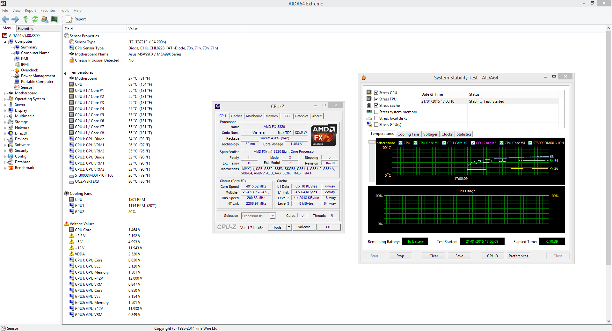The width and height of the screenshot is (612, 331).
Task: Enable Stress system memory checkbox
Action: click(376, 112)
